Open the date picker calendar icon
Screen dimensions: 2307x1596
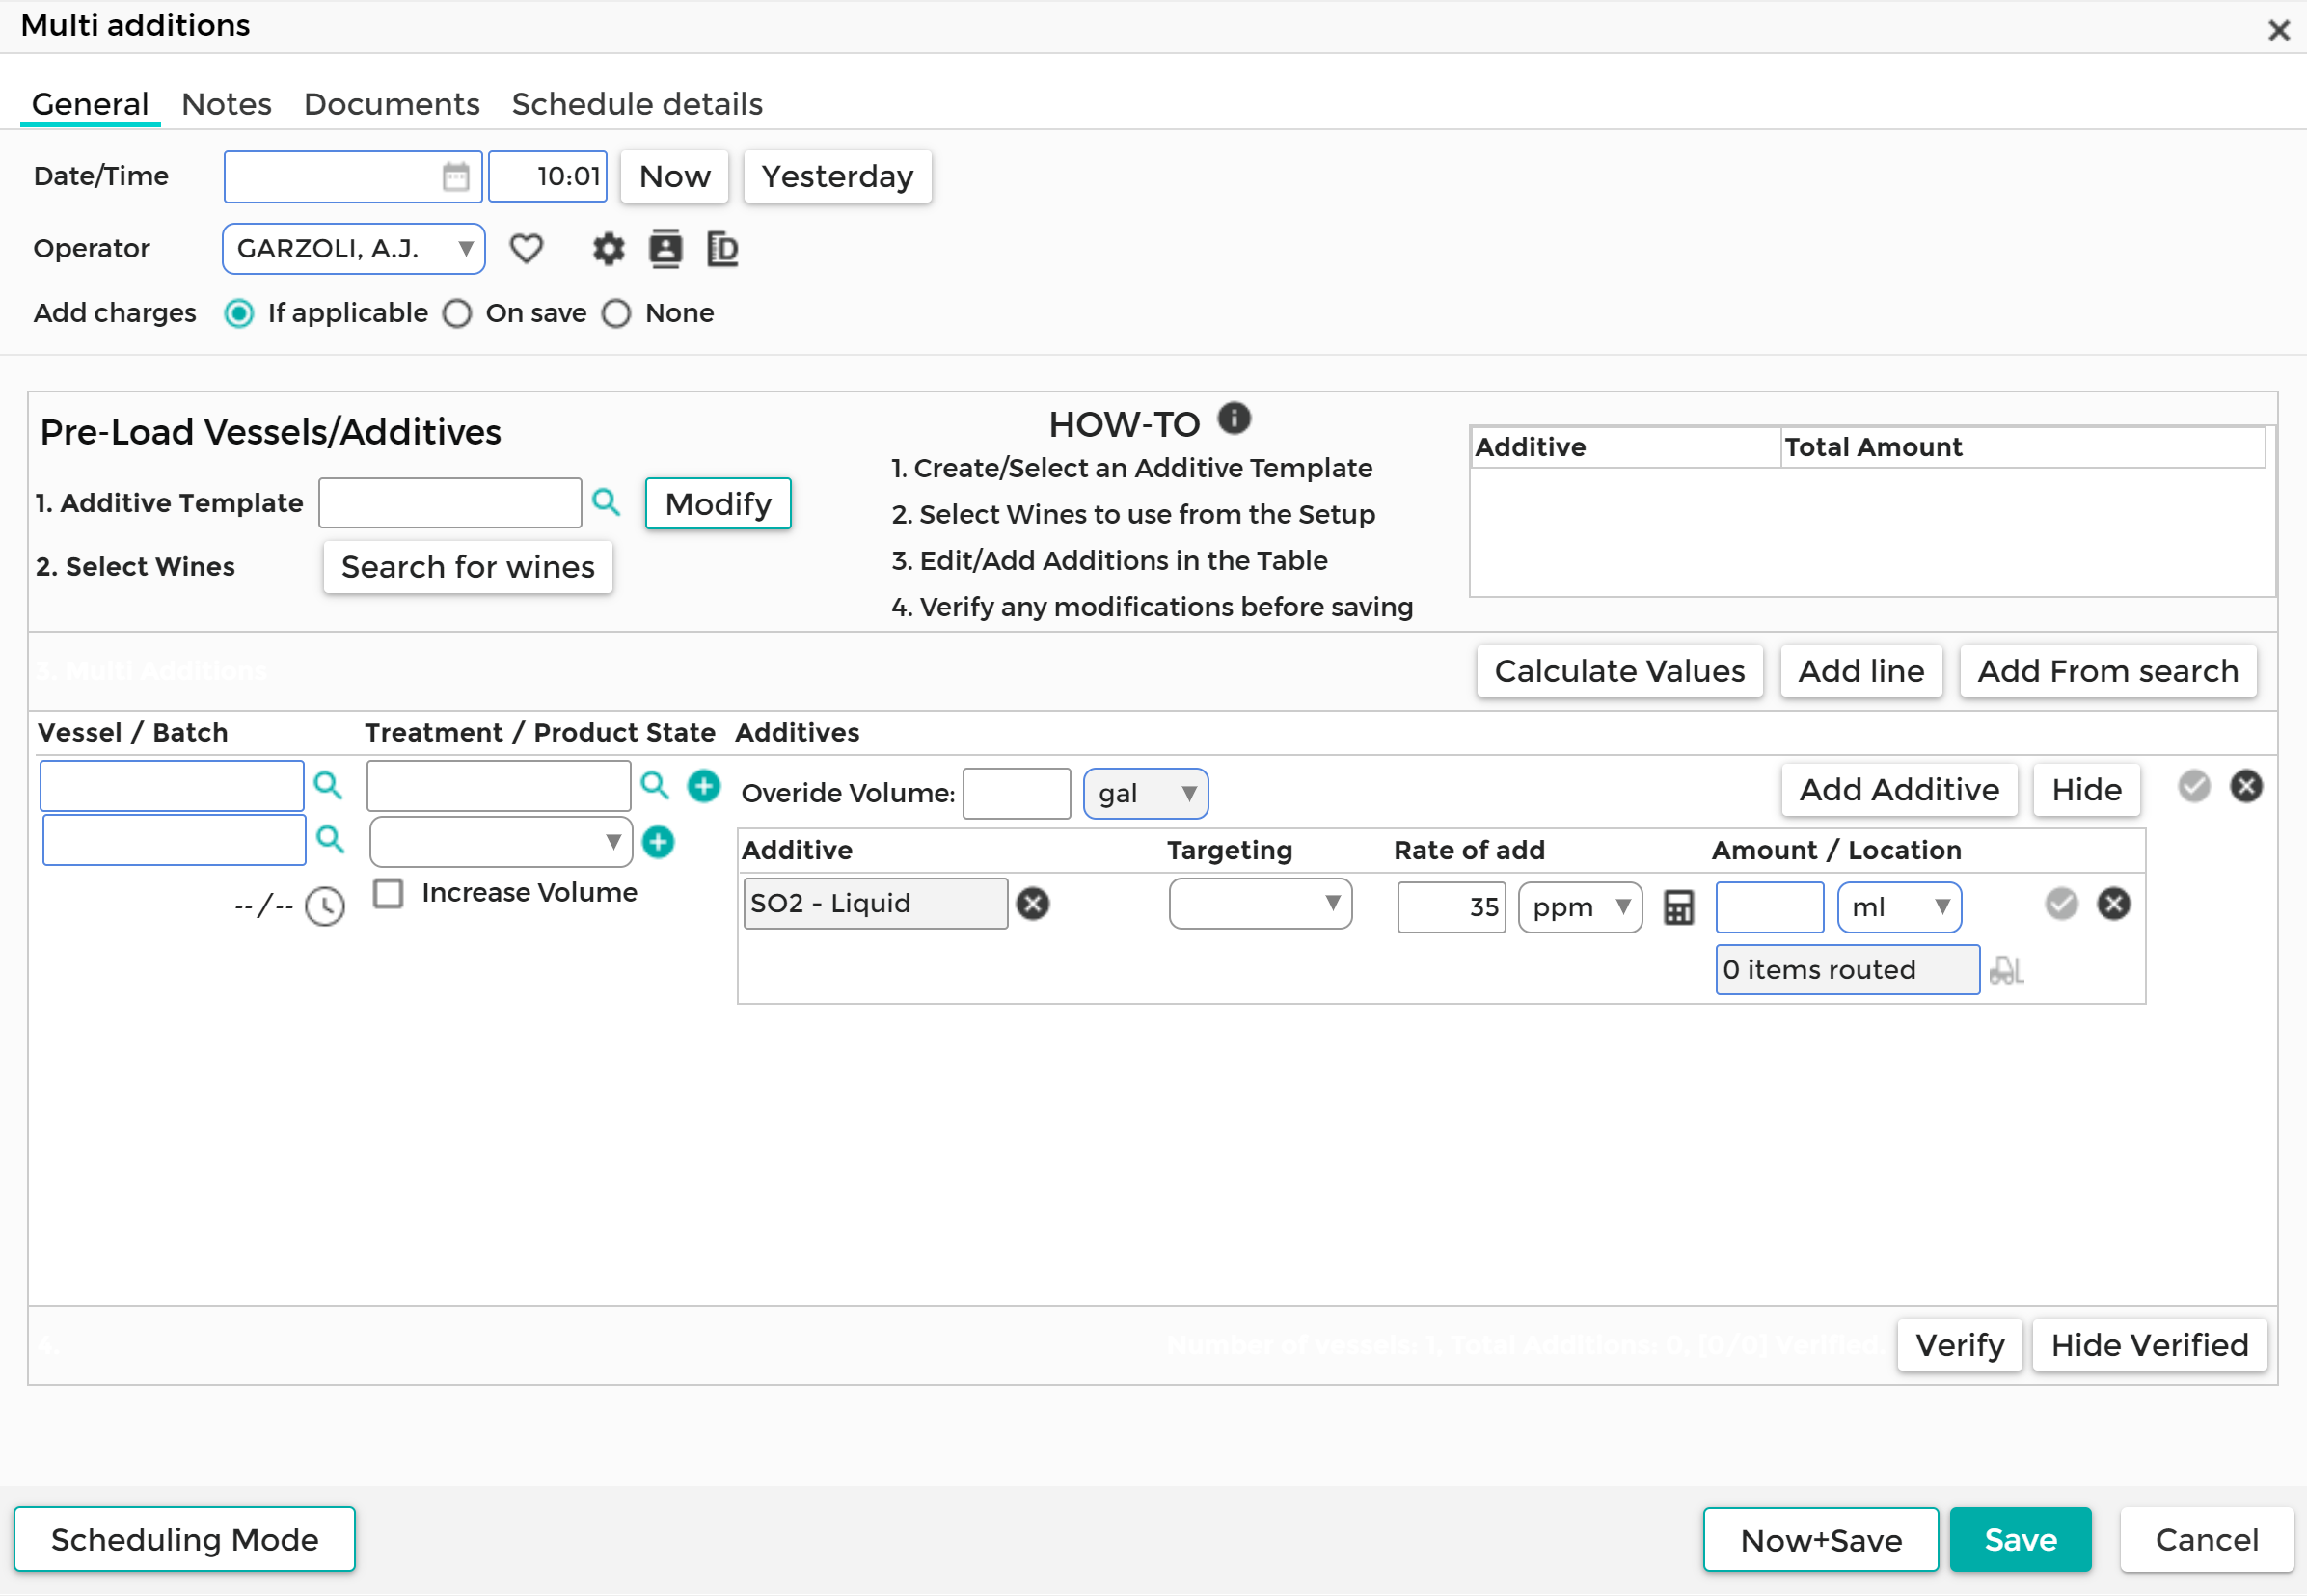455,177
